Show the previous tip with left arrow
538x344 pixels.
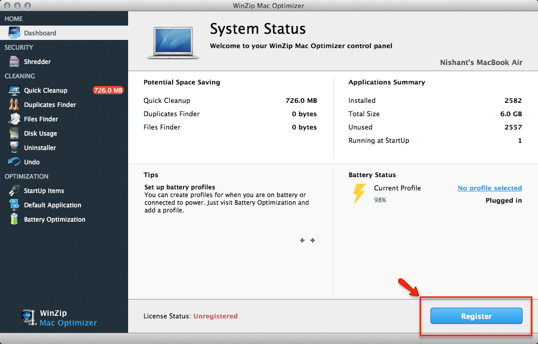click(x=302, y=240)
